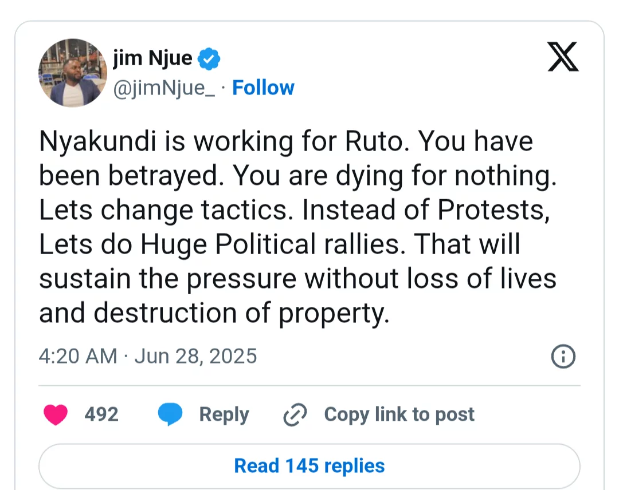Select the Reply text label
This screenshot has width=619, height=490.
tap(224, 414)
